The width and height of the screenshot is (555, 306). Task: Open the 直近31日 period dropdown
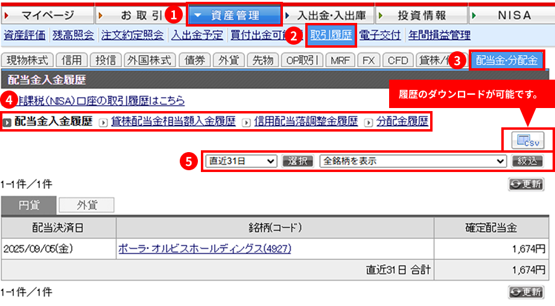pos(241,161)
